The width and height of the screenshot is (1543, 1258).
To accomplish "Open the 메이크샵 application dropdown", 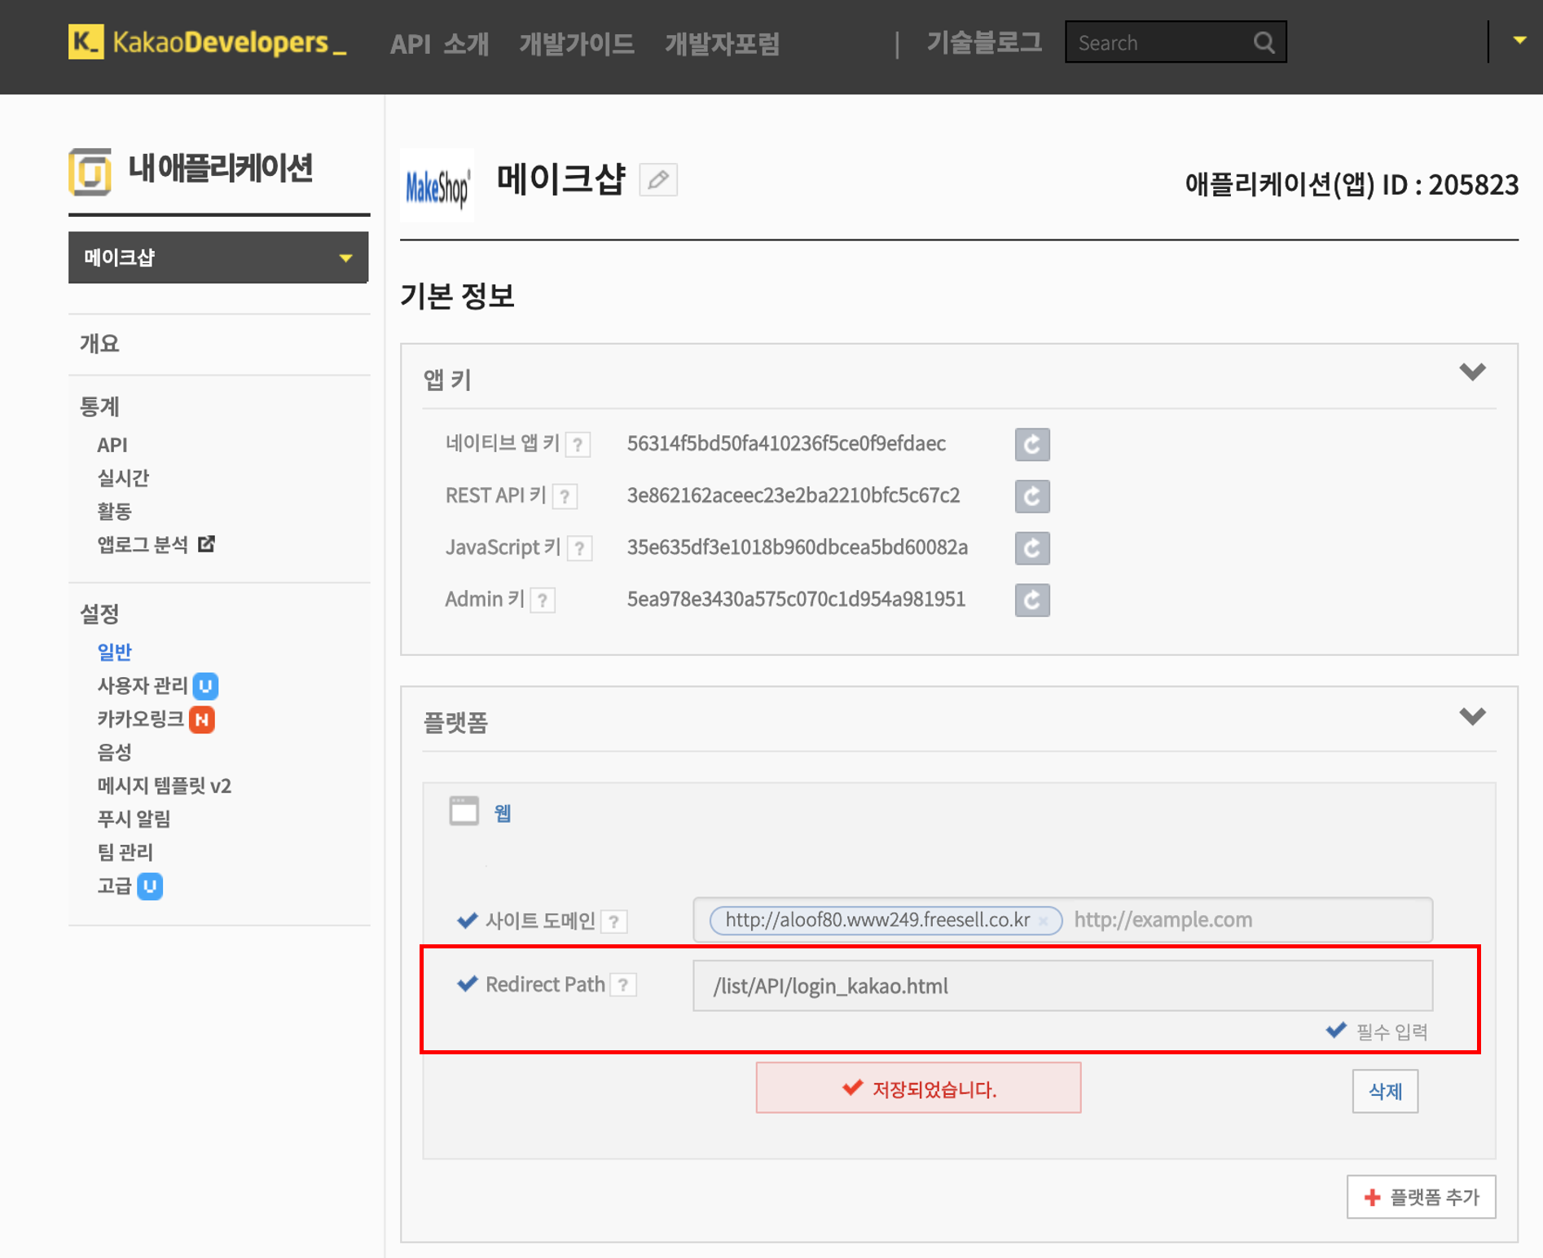I will pyautogui.click(x=218, y=257).
